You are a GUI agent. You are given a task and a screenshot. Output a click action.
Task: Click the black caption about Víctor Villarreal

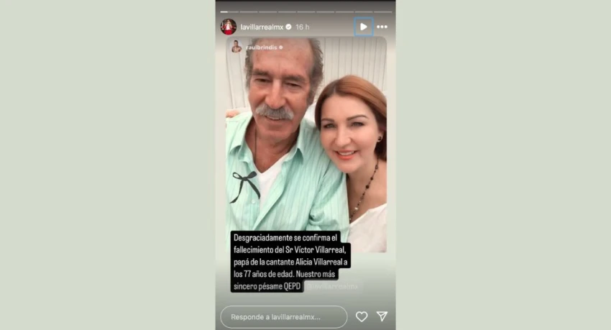click(290, 262)
